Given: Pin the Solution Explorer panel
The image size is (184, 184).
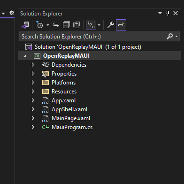Looking at the screenshot, I should [x=168, y=13].
